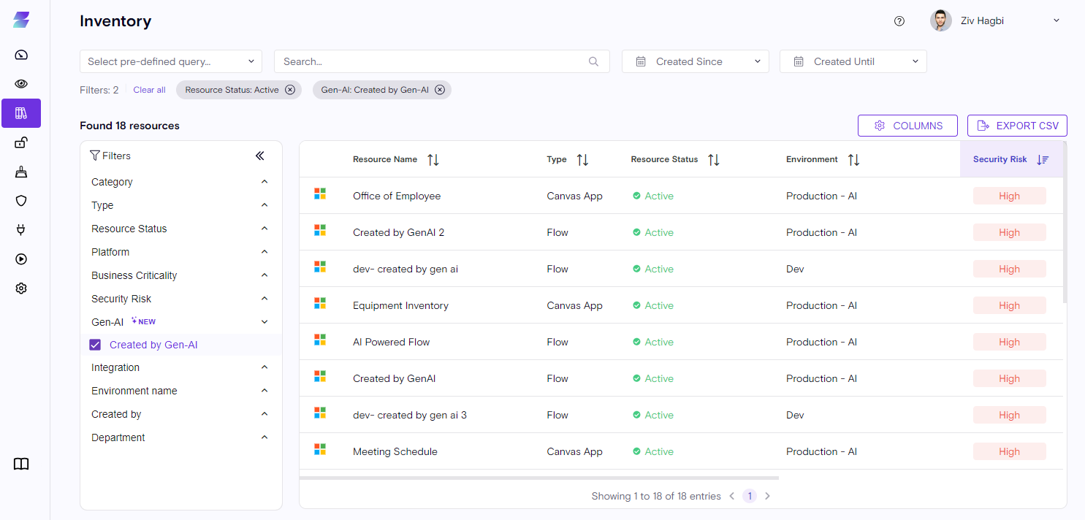
Task: Click the EXPORT CSV button
Action: pyautogui.click(x=1017, y=126)
